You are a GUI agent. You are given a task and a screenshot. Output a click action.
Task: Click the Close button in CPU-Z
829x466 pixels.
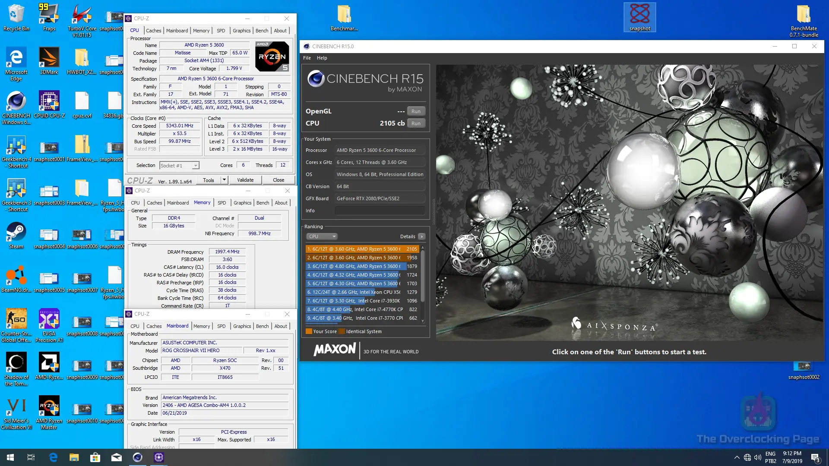tap(278, 180)
